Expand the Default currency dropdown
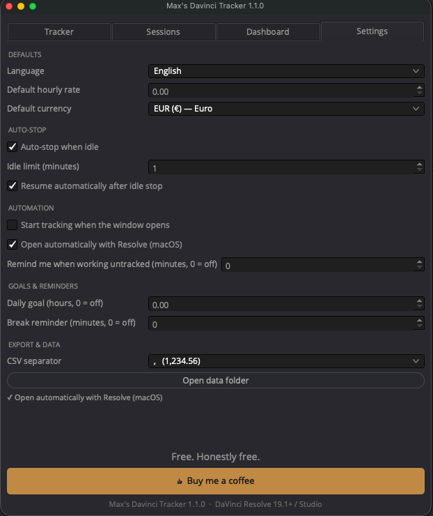Image resolution: width=433 pixels, height=516 pixels. (x=286, y=109)
